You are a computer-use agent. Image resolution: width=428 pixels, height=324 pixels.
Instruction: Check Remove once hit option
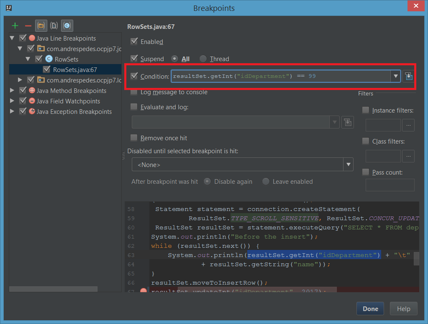point(134,138)
